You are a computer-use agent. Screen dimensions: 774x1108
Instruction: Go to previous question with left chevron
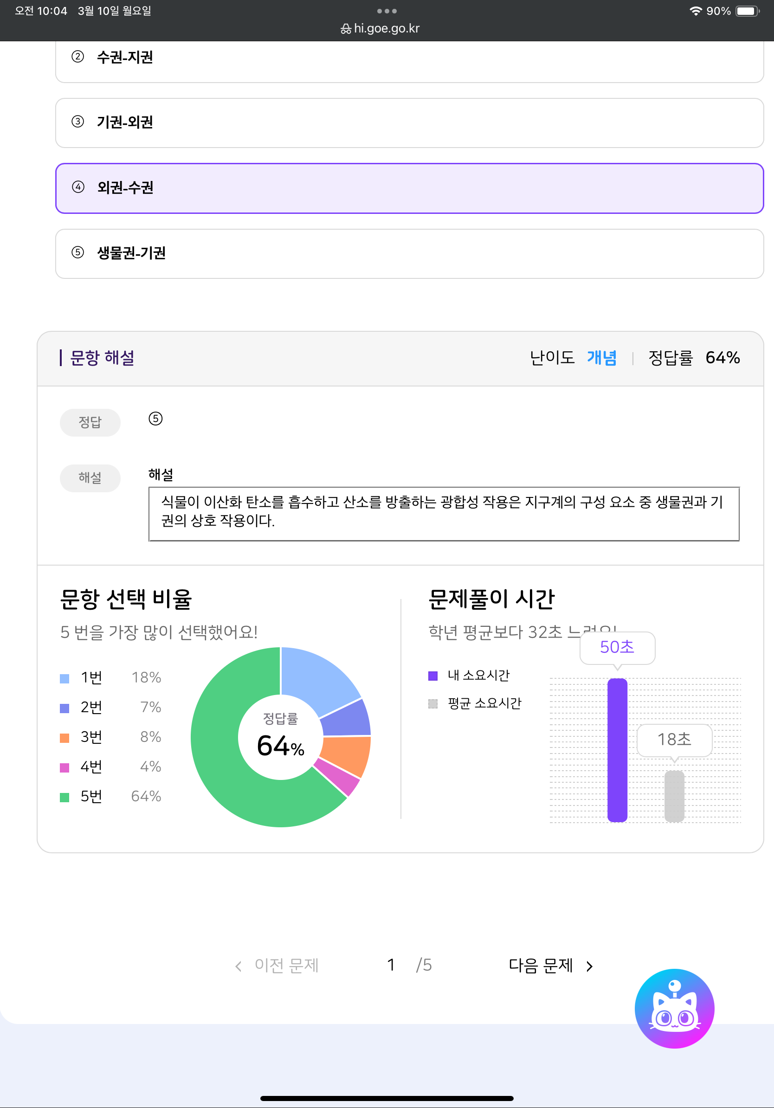[x=239, y=966]
